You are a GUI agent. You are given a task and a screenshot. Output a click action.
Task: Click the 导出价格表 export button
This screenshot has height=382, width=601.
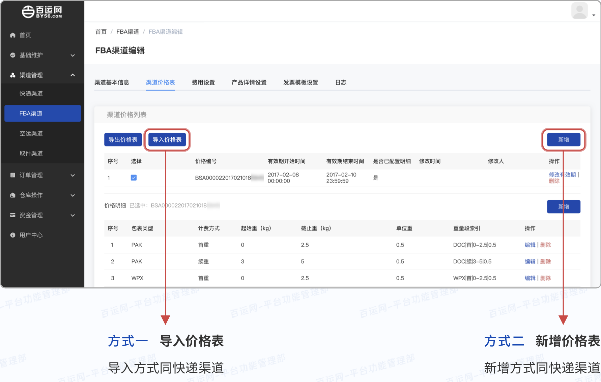123,139
